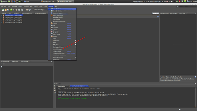Viewport: 197px width, 111px height.
Task: Click the blue info icon in editor area
Action: [x=158, y=17]
